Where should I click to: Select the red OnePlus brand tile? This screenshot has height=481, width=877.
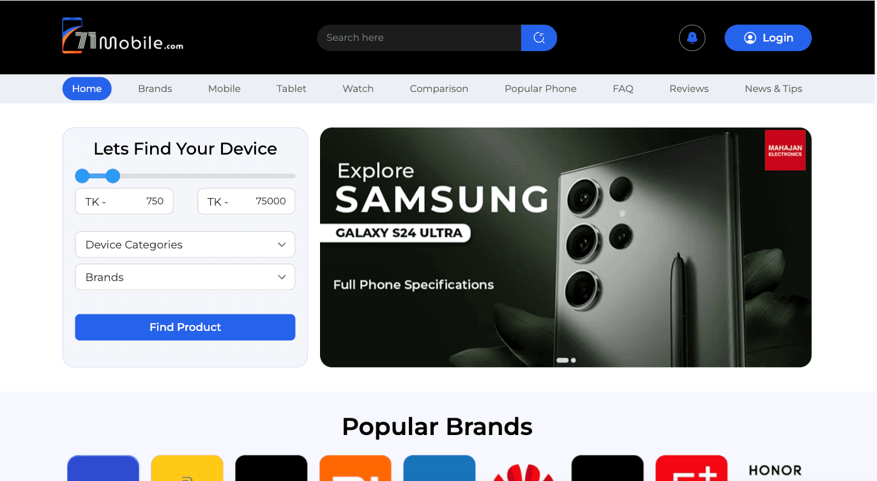tap(691, 468)
